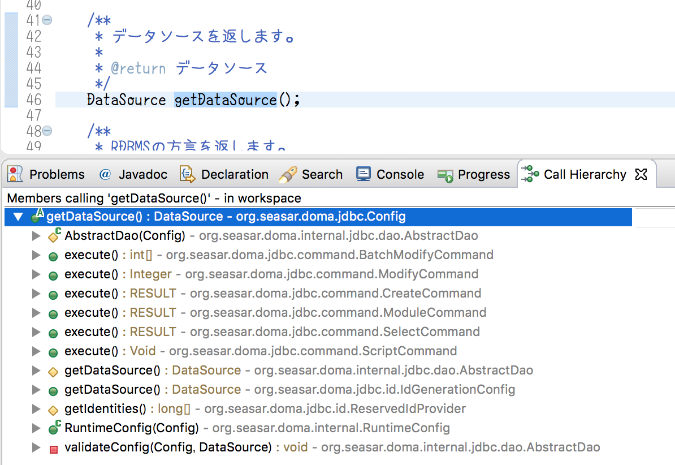Open the Problems view icon
Viewport: 675px width, 465px height.
tap(14, 174)
